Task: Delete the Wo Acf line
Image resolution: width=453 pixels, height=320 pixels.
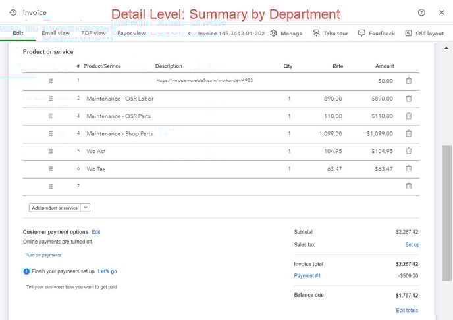Action: pos(408,150)
